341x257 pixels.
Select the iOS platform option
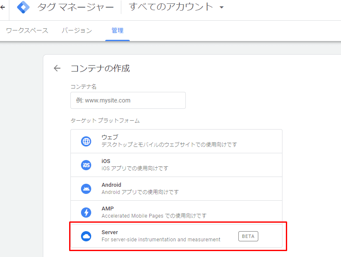pos(176,165)
